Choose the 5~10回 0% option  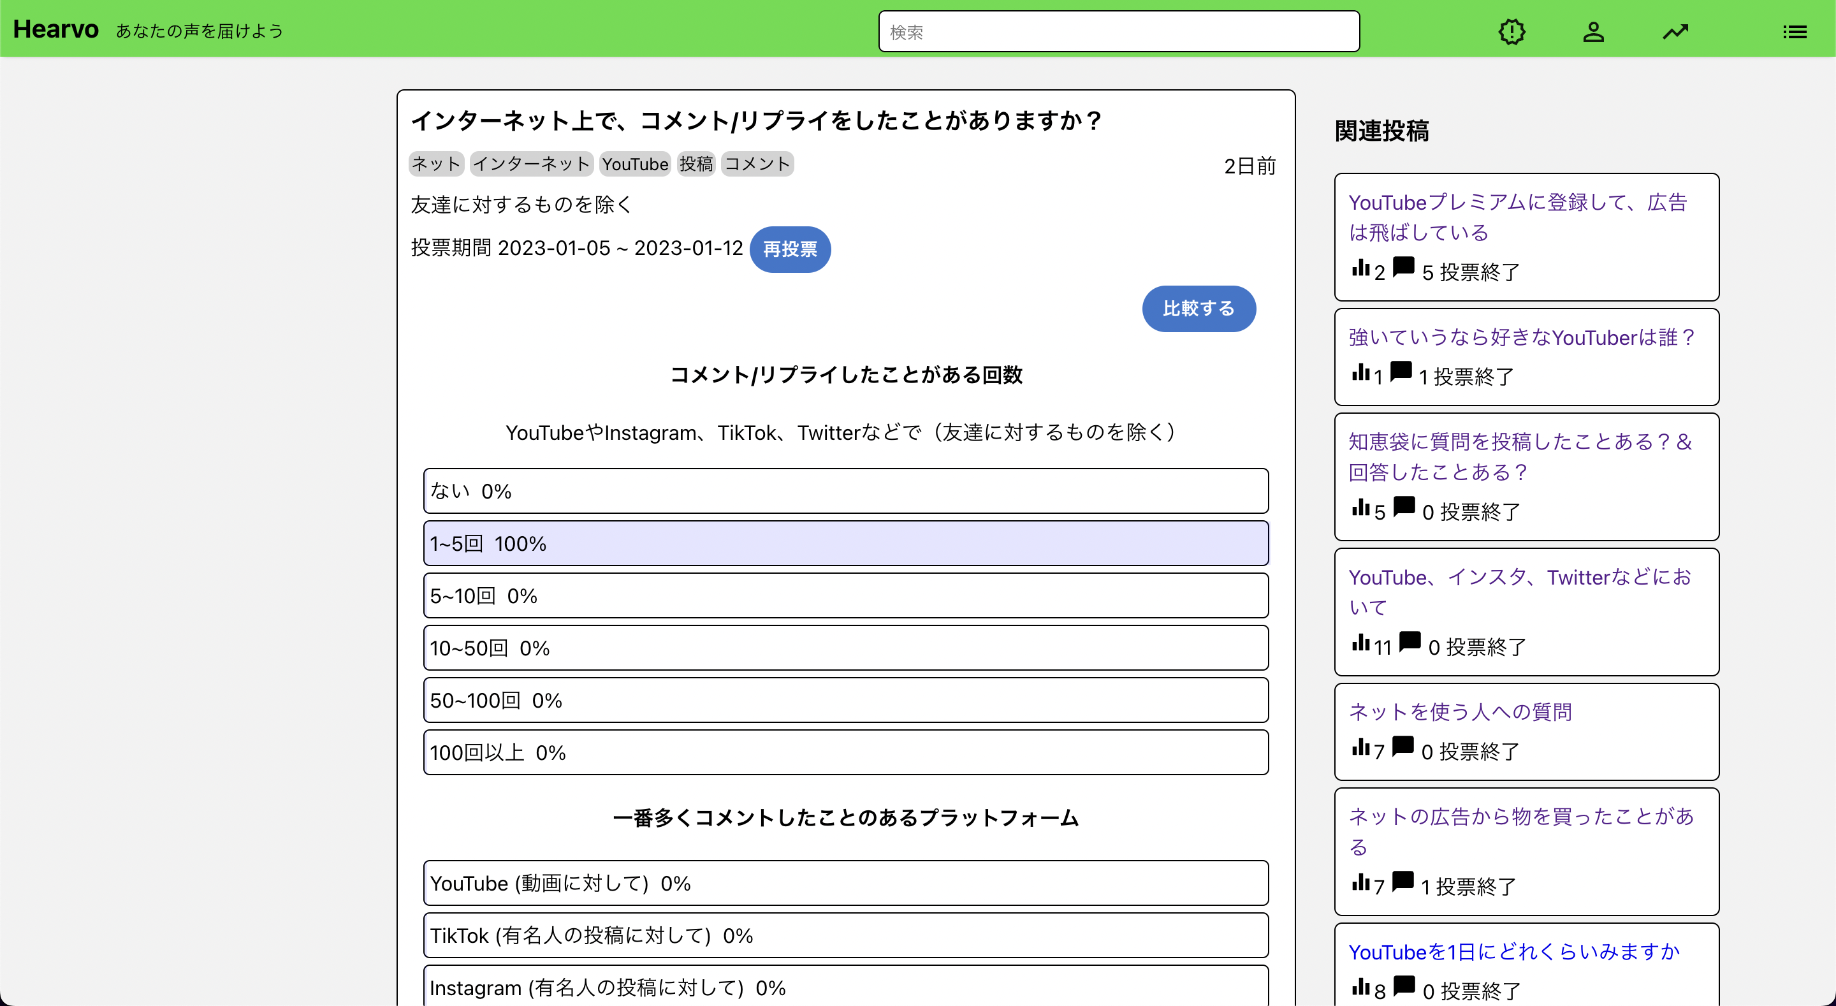click(846, 596)
